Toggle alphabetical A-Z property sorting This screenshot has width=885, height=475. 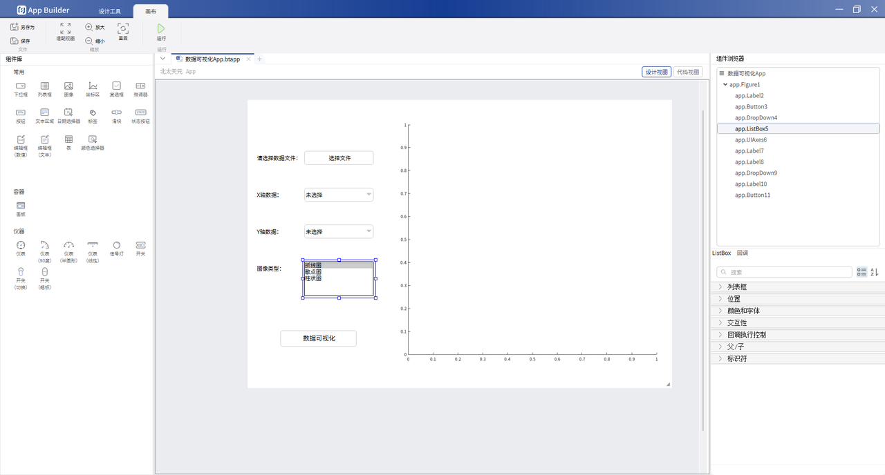coord(875,272)
